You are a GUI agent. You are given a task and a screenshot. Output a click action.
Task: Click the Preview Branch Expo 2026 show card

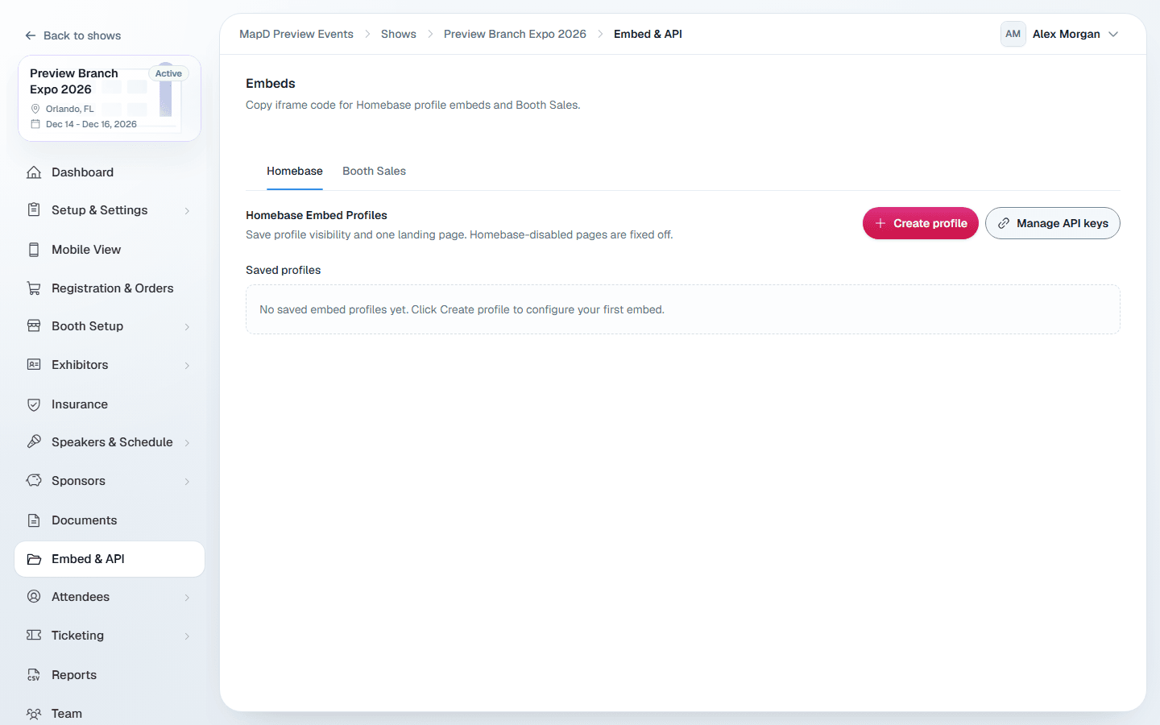[110, 98]
